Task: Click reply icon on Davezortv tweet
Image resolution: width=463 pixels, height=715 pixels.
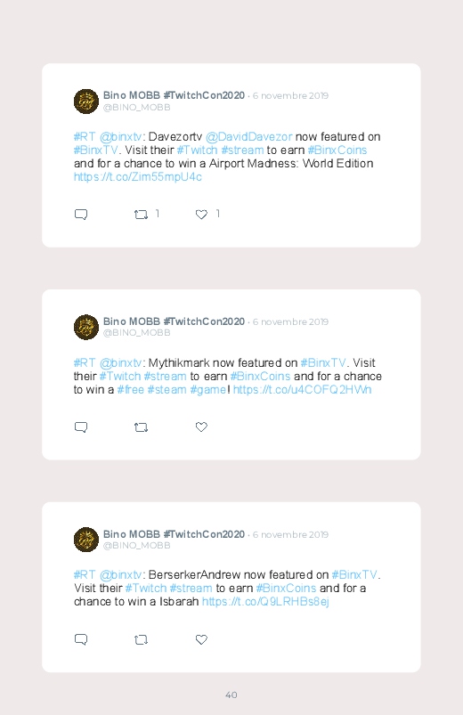Action: pyautogui.click(x=81, y=215)
